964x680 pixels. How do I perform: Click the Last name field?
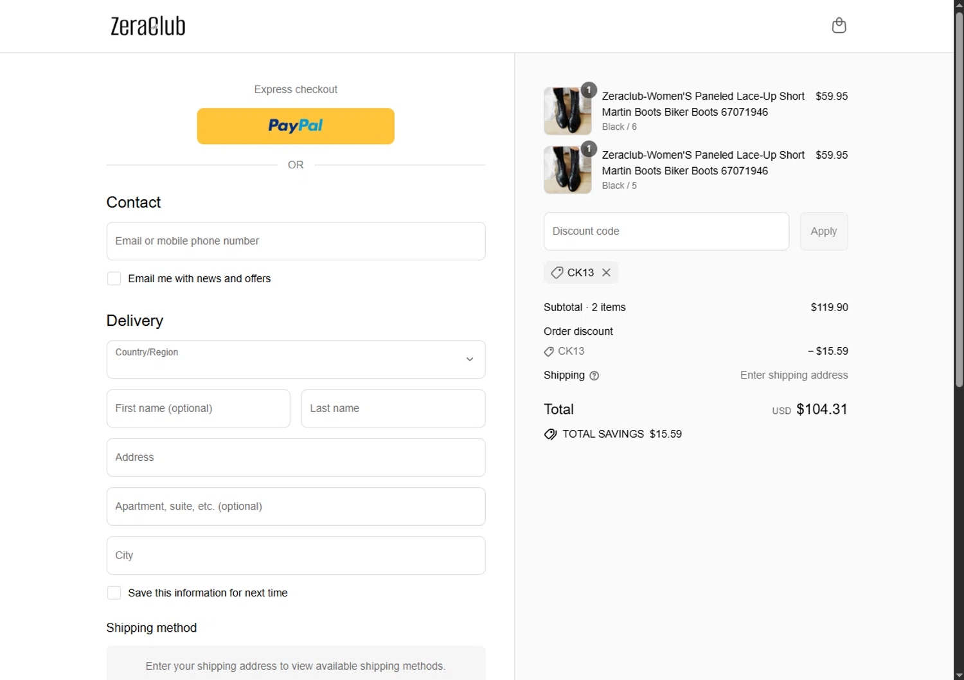(x=393, y=408)
